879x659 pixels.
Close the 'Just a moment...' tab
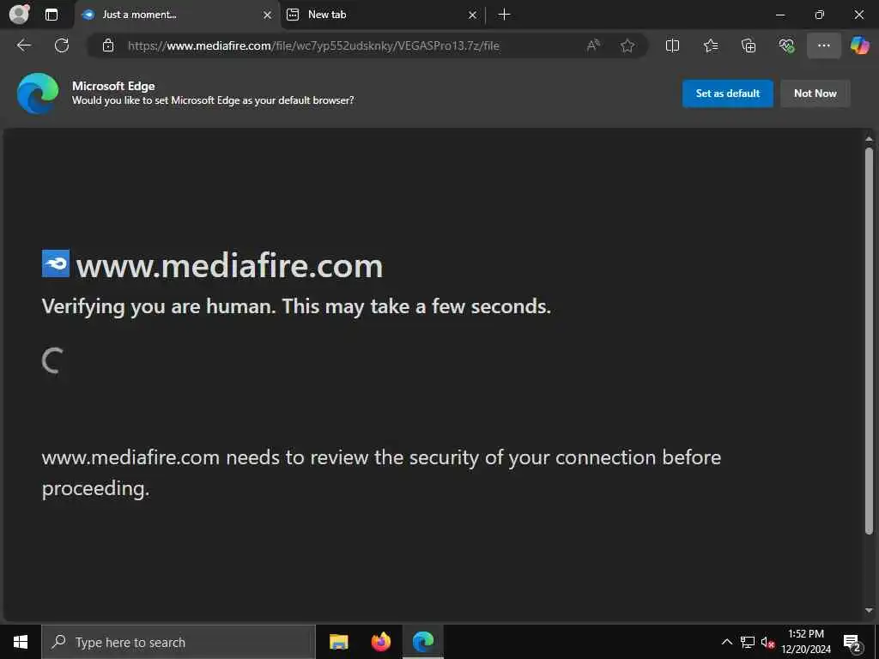point(268,15)
